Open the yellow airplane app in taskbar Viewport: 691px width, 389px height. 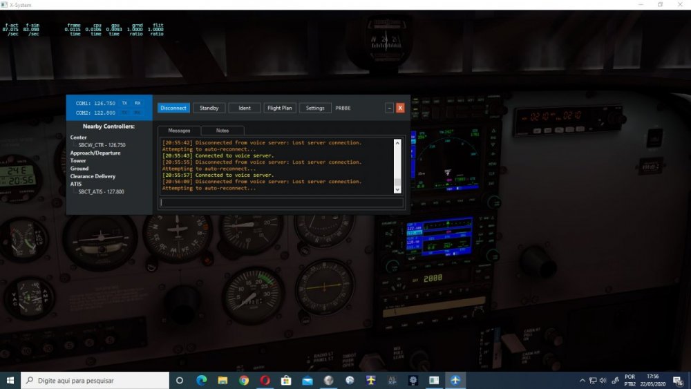[370, 380]
